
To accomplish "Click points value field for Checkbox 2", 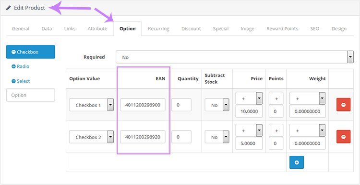I will coord(276,143).
